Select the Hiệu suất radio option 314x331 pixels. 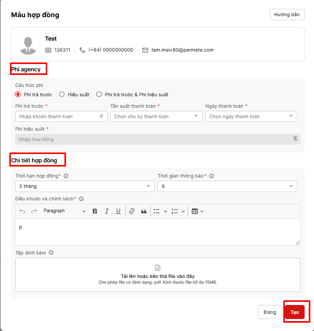(62, 95)
